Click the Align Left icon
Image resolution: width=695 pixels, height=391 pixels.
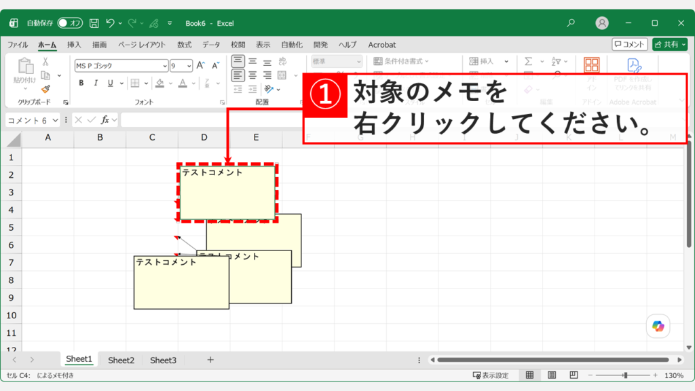click(238, 75)
